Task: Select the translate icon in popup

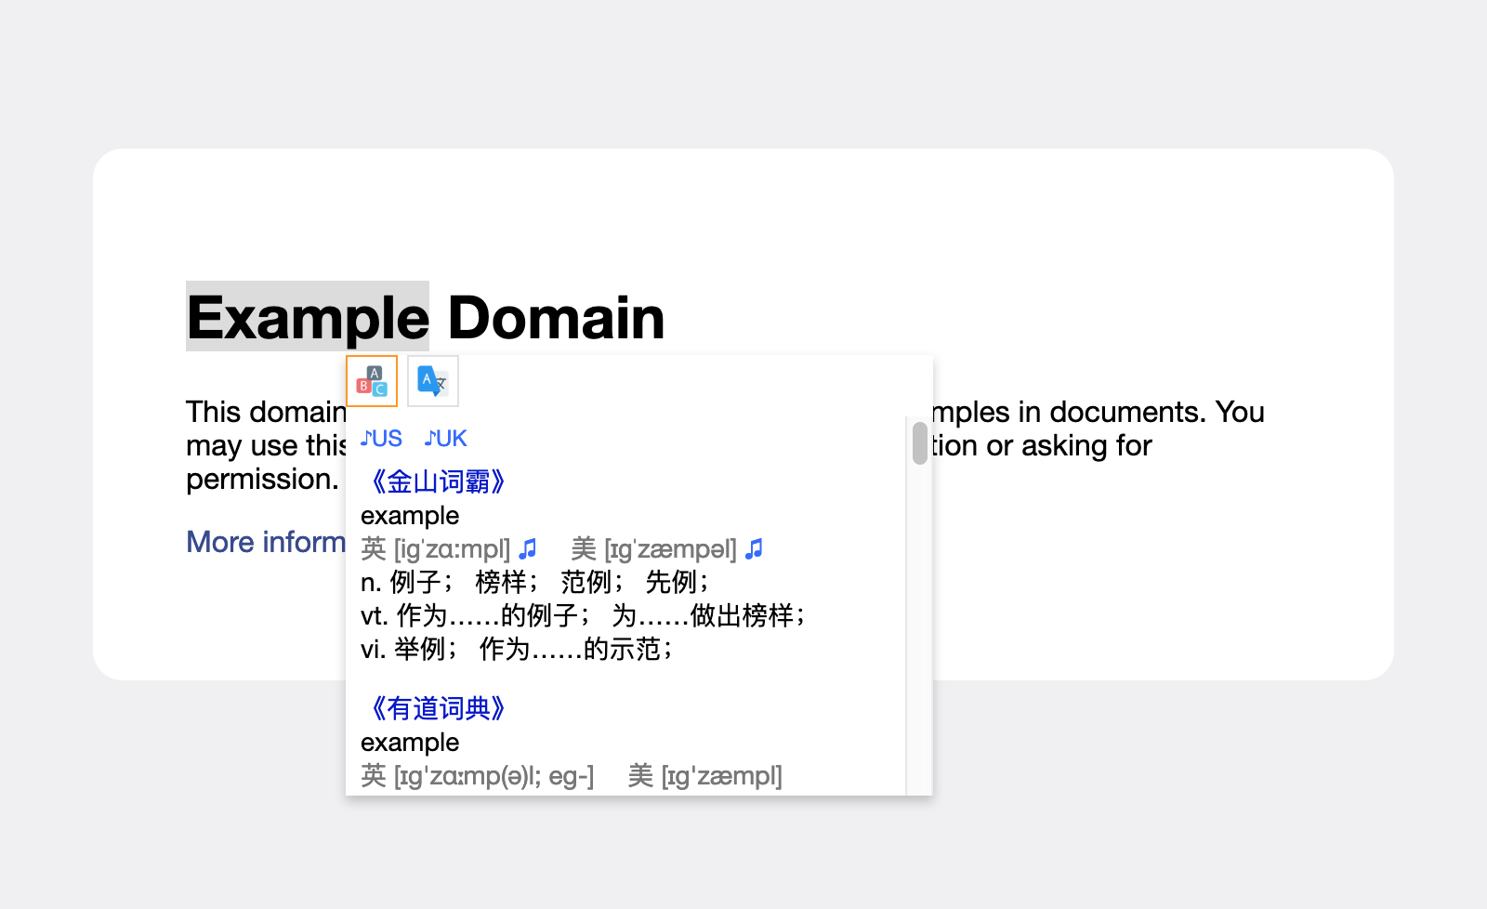Action: pyautogui.click(x=433, y=381)
